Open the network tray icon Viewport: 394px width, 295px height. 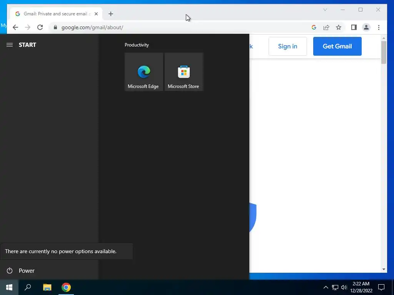point(335,287)
